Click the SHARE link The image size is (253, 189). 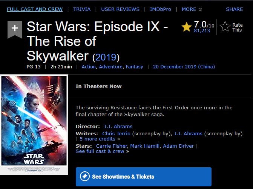tap(235, 9)
